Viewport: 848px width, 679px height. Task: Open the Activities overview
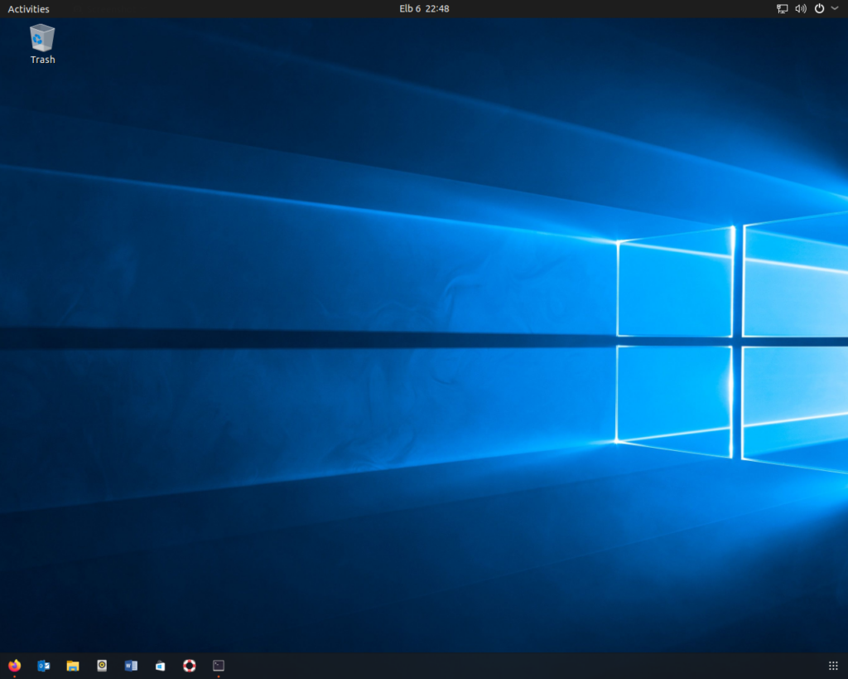tap(28, 8)
